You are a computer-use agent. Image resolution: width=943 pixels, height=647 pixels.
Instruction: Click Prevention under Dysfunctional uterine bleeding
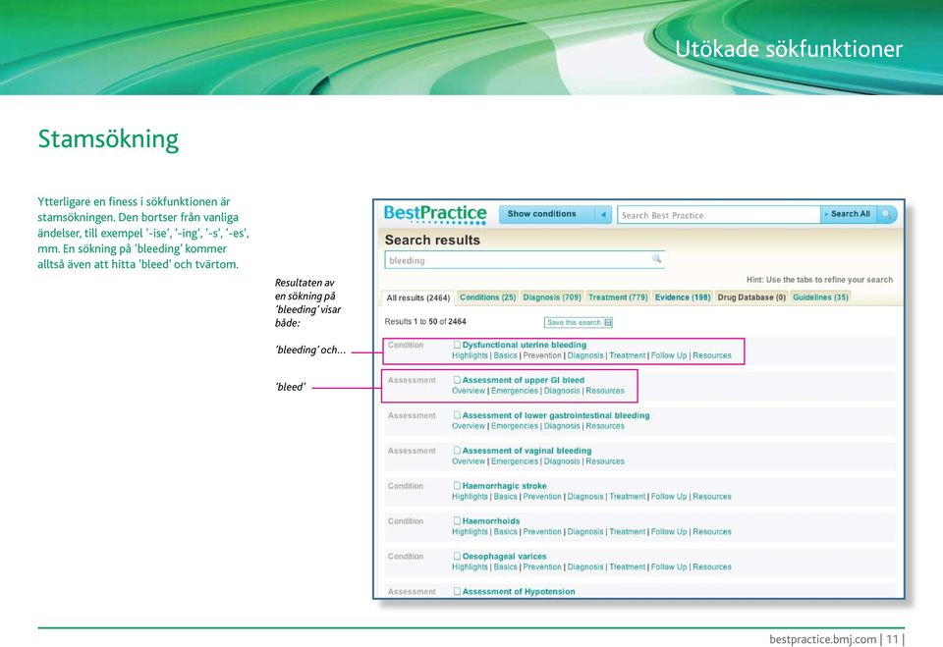click(x=542, y=355)
